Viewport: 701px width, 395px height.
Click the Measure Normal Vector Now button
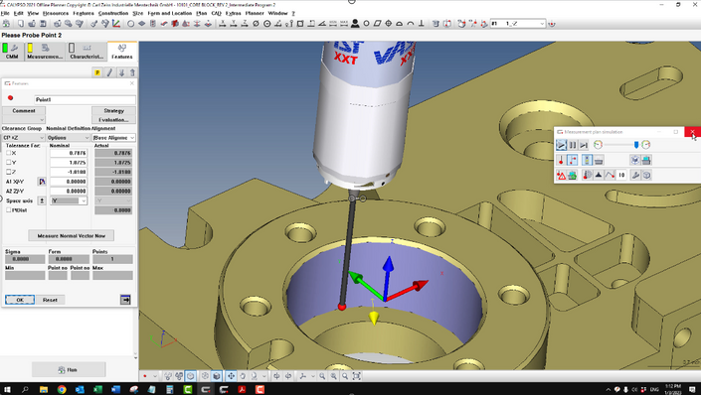click(71, 235)
